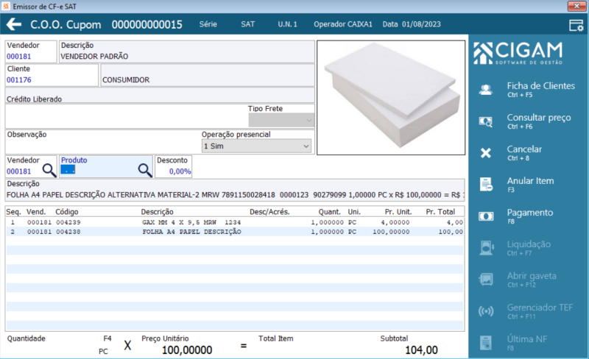Click the Observação text area
This screenshot has width=589, height=359.
pos(103,146)
